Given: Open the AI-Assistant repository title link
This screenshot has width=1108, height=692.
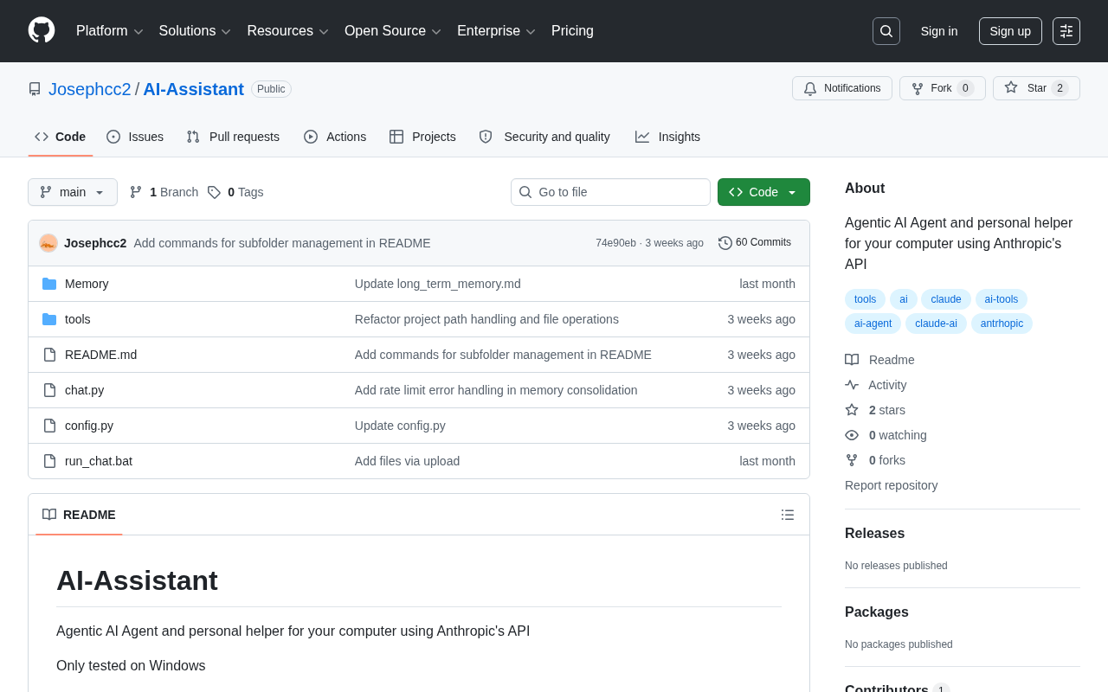Looking at the screenshot, I should (194, 89).
